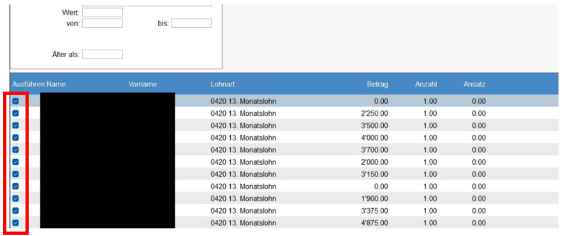
Task: Click the Älter als input field
Action: point(102,55)
